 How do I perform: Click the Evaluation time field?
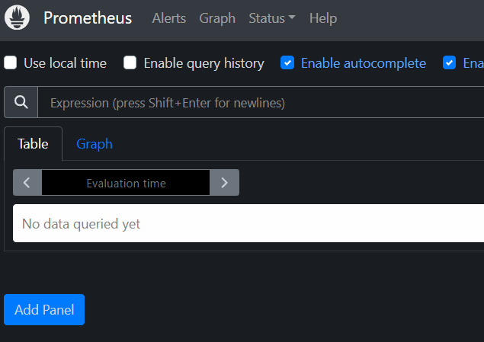(126, 183)
